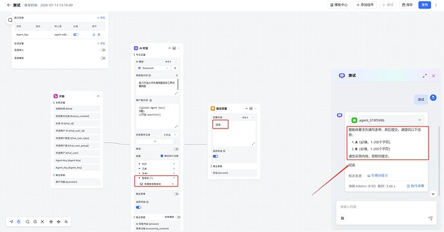This screenshot has width=444, height=232.
Task: Check the 输出执行过程 checkbox
Action: coord(162,156)
